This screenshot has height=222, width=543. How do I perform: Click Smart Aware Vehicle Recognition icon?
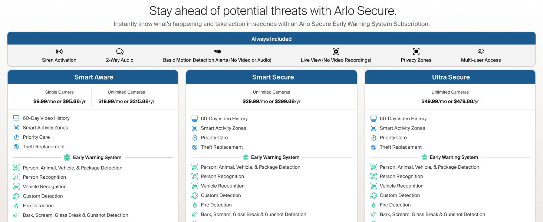(x=16, y=186)
